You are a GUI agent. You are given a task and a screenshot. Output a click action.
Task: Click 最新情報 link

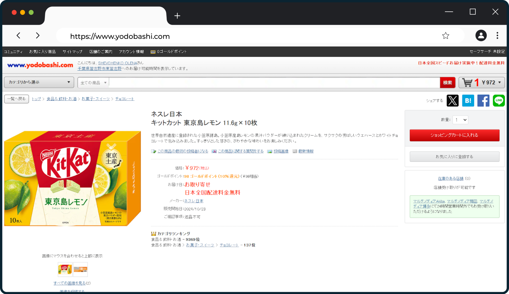click(306, 151)
